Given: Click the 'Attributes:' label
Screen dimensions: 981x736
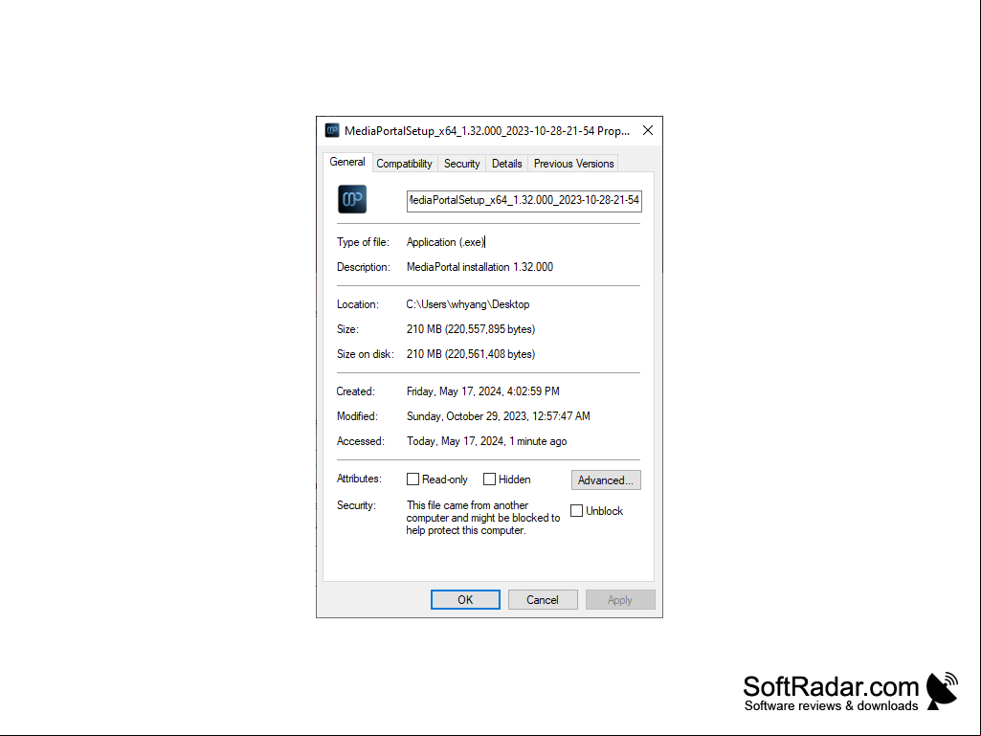Looking at the screenshot, I should [359, 479].
